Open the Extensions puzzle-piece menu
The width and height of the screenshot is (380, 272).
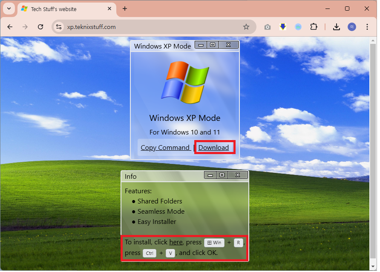click(x=314, y=27)
